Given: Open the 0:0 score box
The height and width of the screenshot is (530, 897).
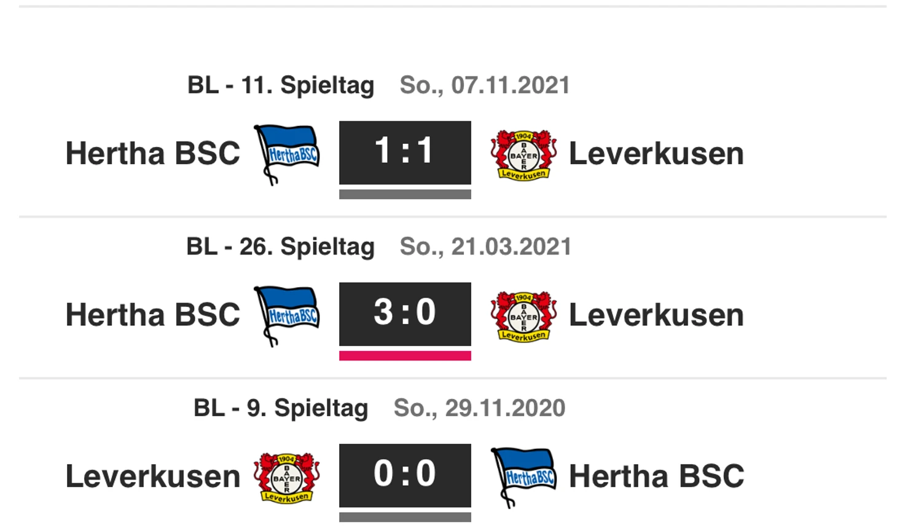Looking at the screenshot, I should 405,476.
